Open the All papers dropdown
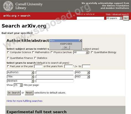 114,18
